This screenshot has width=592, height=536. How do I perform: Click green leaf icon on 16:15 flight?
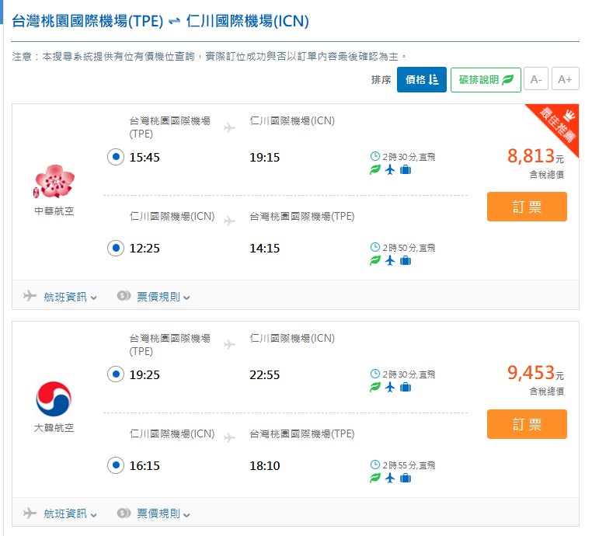tap(375, 479)
